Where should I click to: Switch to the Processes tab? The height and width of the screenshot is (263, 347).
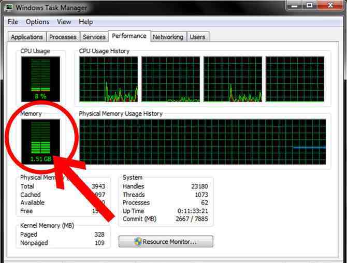[63, 37]
